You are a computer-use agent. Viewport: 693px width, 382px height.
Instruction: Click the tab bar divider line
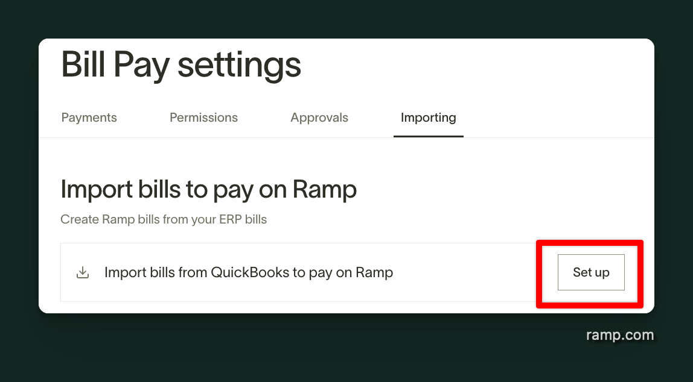(241, 137)
